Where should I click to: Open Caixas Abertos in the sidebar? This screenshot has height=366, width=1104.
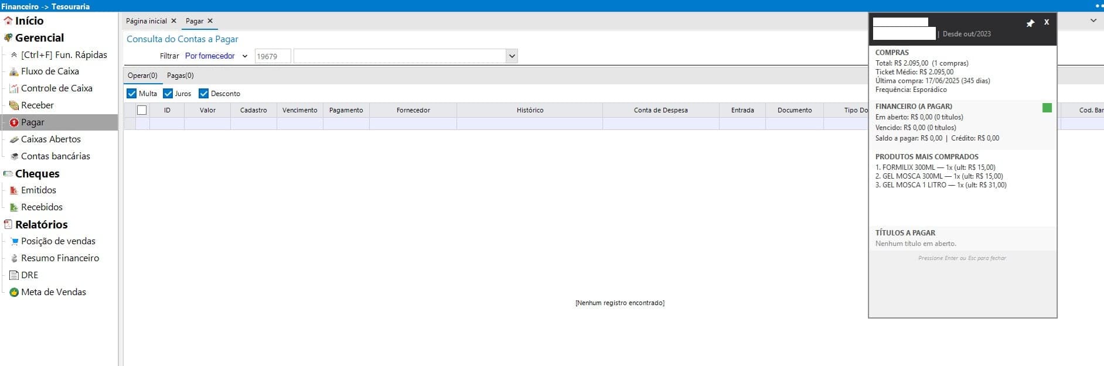pos(51,139)
